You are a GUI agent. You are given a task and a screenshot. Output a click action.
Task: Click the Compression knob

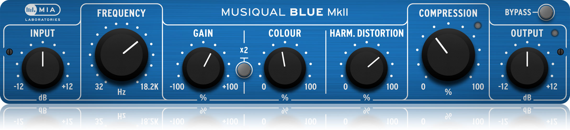pyautogui.click(x=448, y=55)
